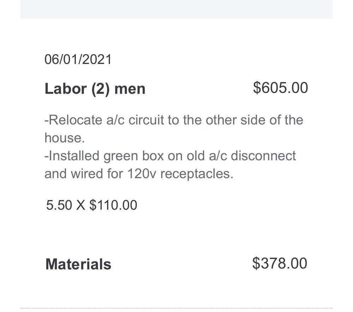The height and width of the screenshot is (312, 353).
Task: Tap the "Relocate a/c circuit" description line
Action: [x=174, y=120]
